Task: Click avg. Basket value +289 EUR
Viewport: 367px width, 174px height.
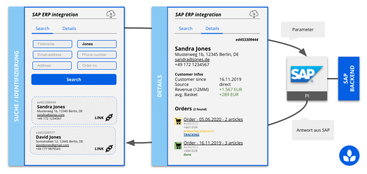Action: (229, 95)
